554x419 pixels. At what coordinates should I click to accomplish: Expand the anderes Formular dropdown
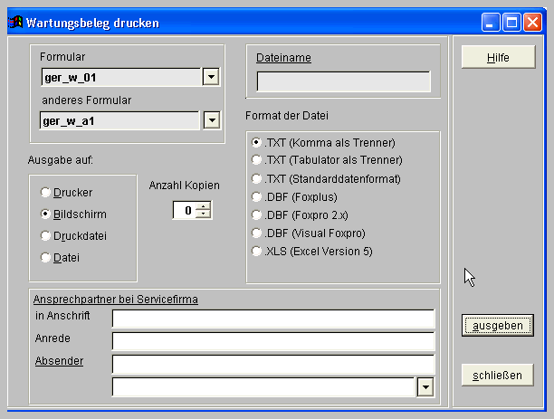point(211,119)
